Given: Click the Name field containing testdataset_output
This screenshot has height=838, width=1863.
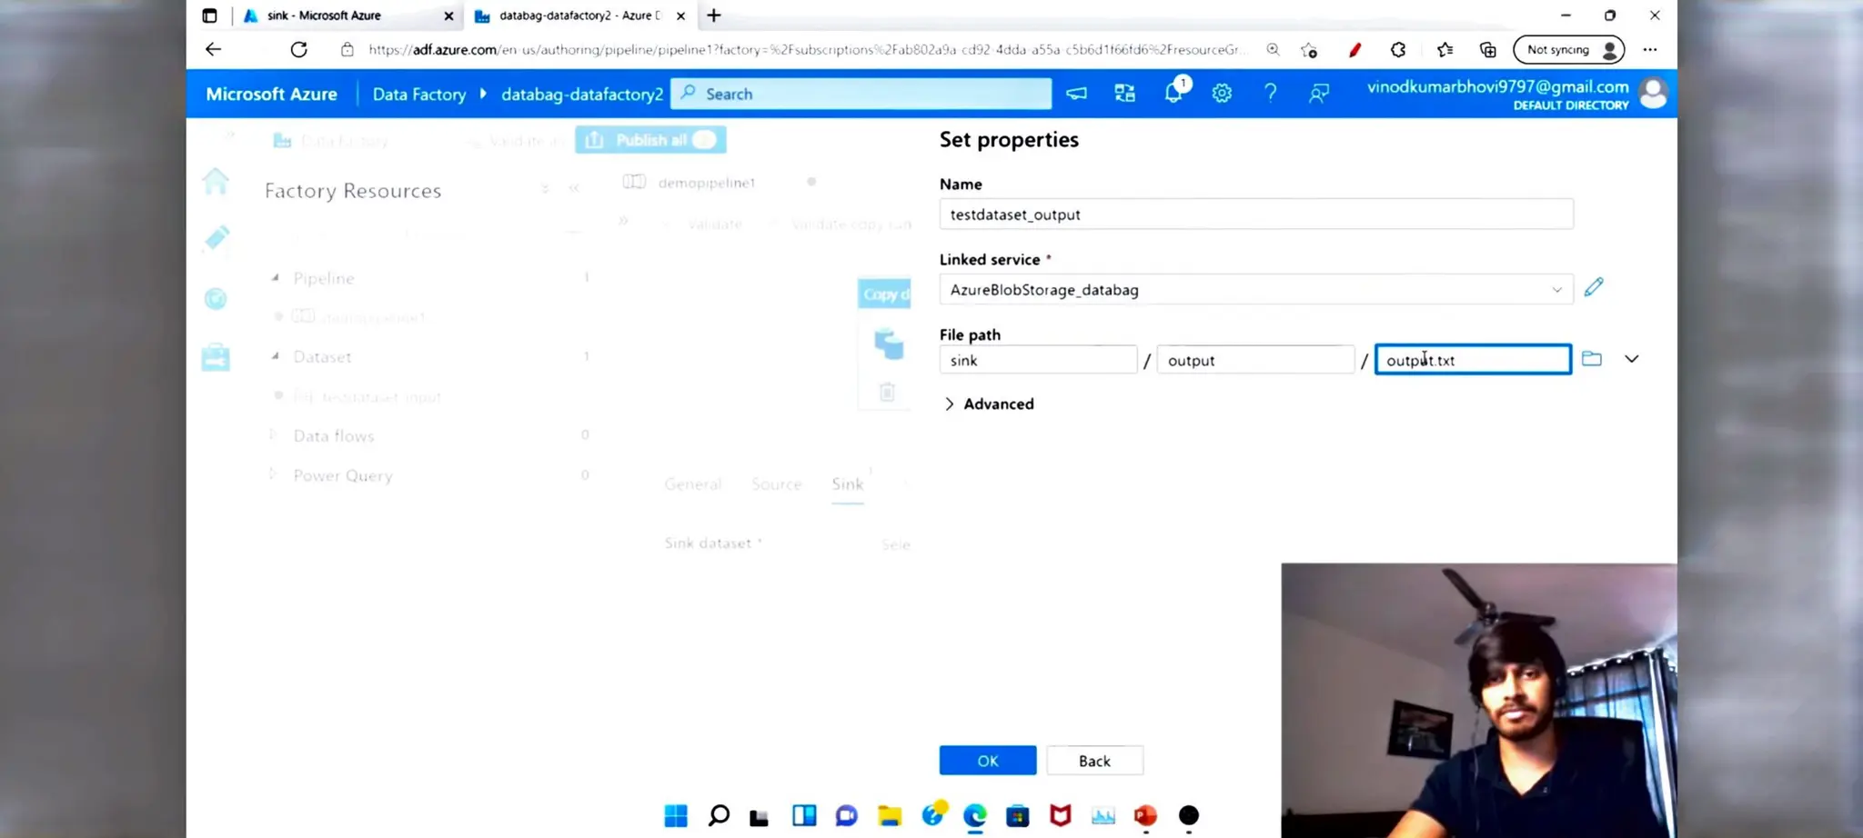Looking at the screenshot, I should pyautogui.click(x=1256, y=214).
